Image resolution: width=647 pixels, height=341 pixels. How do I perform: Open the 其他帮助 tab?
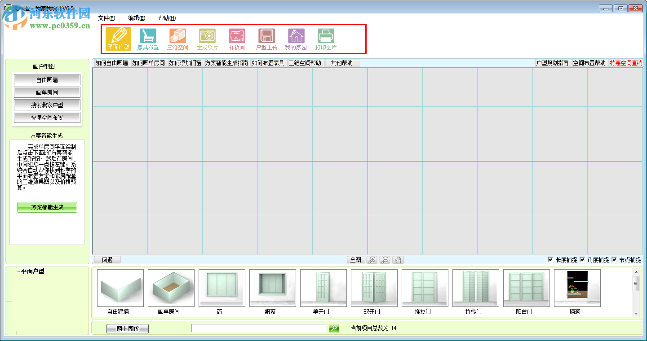pyautogui.click(x=342, y=63)
